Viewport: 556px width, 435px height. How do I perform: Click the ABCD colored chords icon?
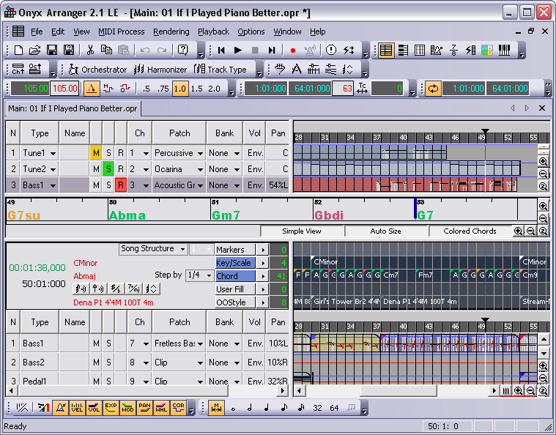487,51
